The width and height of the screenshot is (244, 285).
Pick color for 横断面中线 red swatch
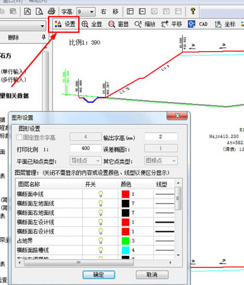pyautogui.click(x=125, y=194)
